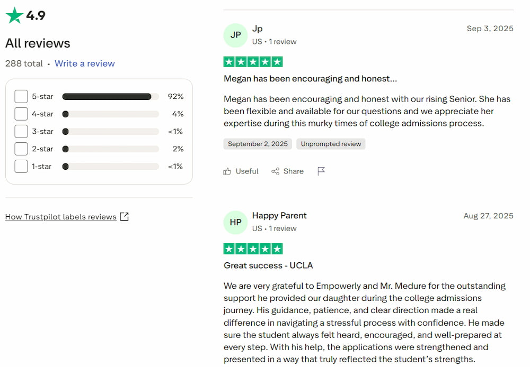The height and width of the screenshot is (367, 530).
Task: Click the green Trustpilot star rating icon
Action: 14,15
